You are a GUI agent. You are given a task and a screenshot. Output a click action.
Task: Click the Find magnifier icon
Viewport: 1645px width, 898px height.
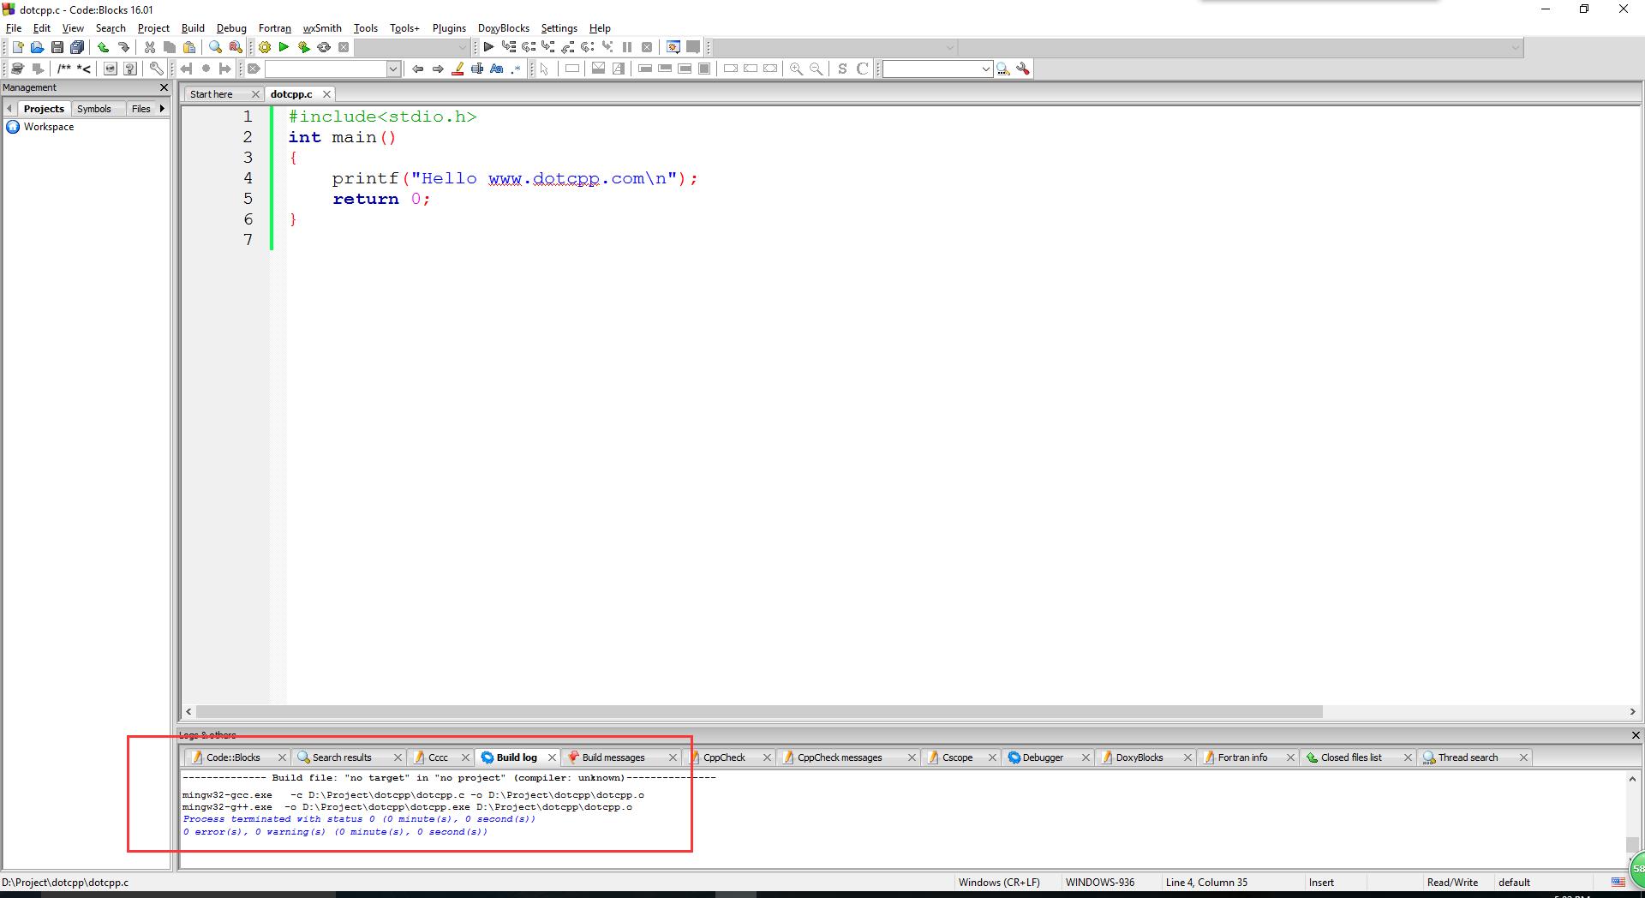click(215, 47)
